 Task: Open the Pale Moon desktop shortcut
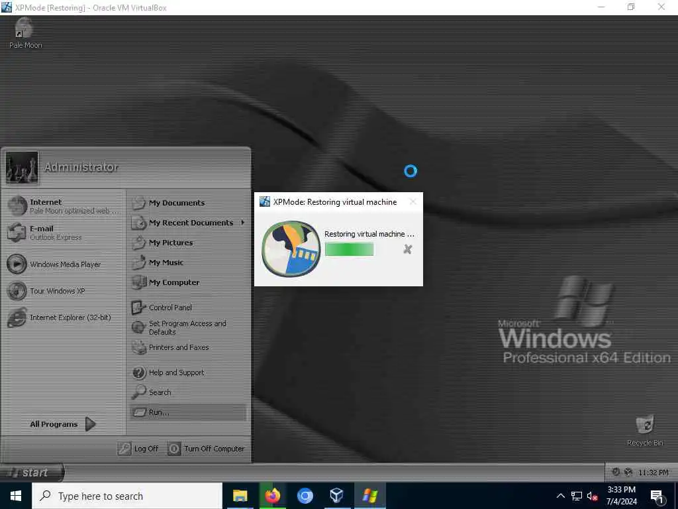24,33
